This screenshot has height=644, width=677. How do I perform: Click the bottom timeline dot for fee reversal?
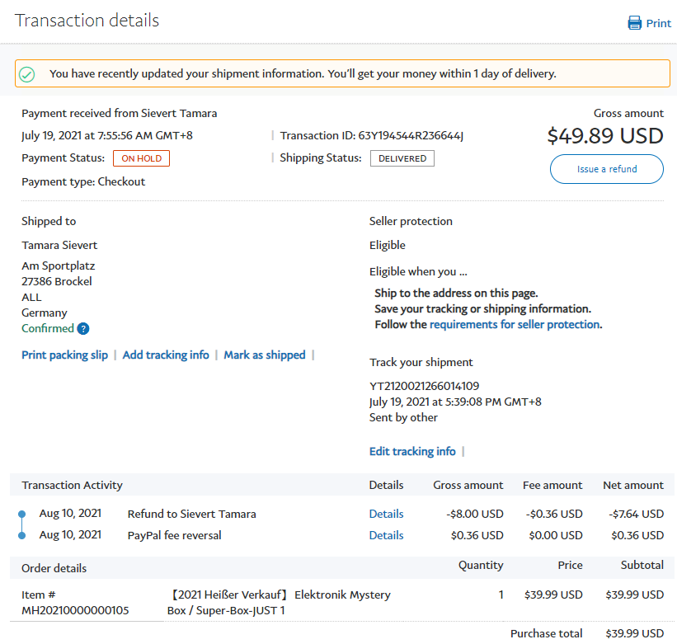click(x=22, y=536)
